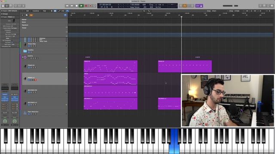Open the Loop Browser icon
The image size is (275, 154).
[268, 6]
